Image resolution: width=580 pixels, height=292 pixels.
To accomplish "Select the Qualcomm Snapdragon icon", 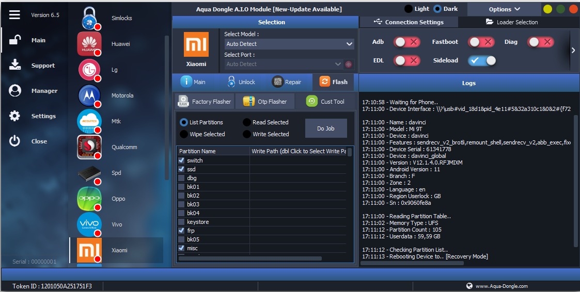I will (89, 147).
